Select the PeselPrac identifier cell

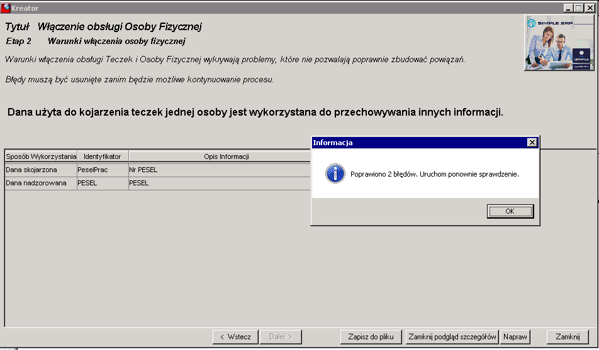coord(103,170)
